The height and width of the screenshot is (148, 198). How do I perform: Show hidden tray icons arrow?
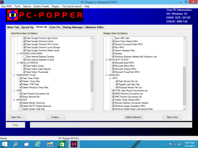(x=165, y=144)
